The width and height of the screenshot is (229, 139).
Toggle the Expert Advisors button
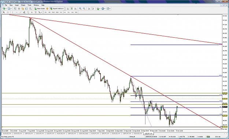click(57, 9)
